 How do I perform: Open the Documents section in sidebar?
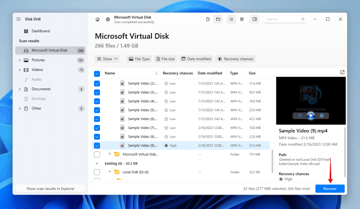(x=41, y=89)
